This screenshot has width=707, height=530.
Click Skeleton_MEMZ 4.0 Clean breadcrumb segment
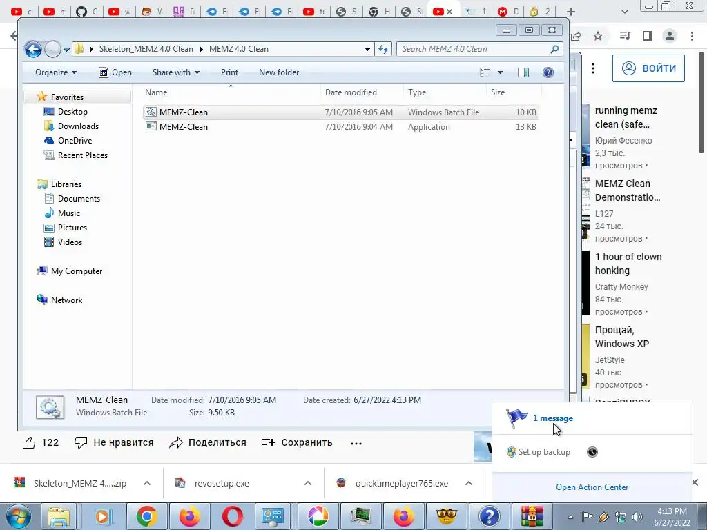point(146,49)
